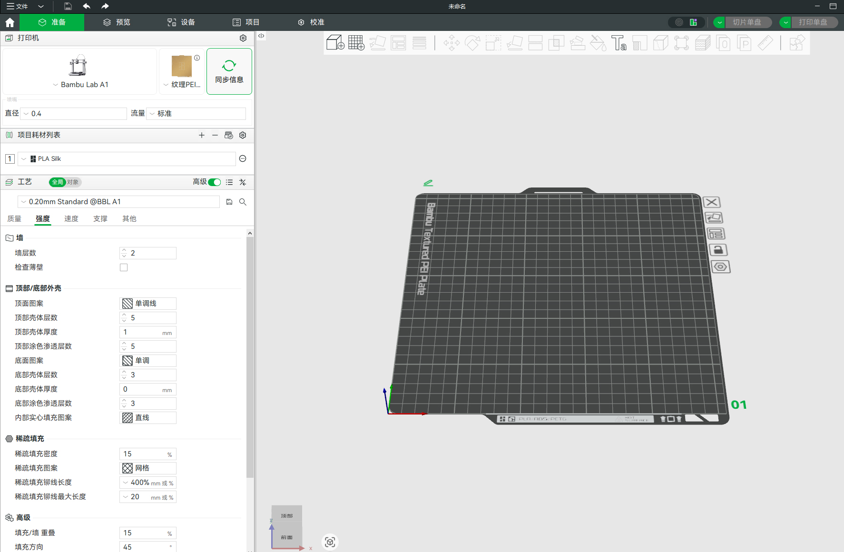Click the X icon beside the plate
The width and height of the screenshot is (844, 552).
click(x=712, y=202)
